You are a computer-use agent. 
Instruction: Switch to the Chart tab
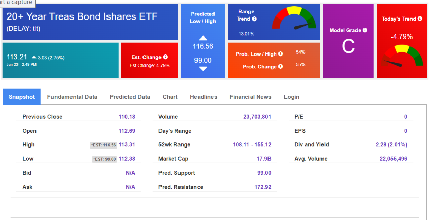(x=170, y=97)
